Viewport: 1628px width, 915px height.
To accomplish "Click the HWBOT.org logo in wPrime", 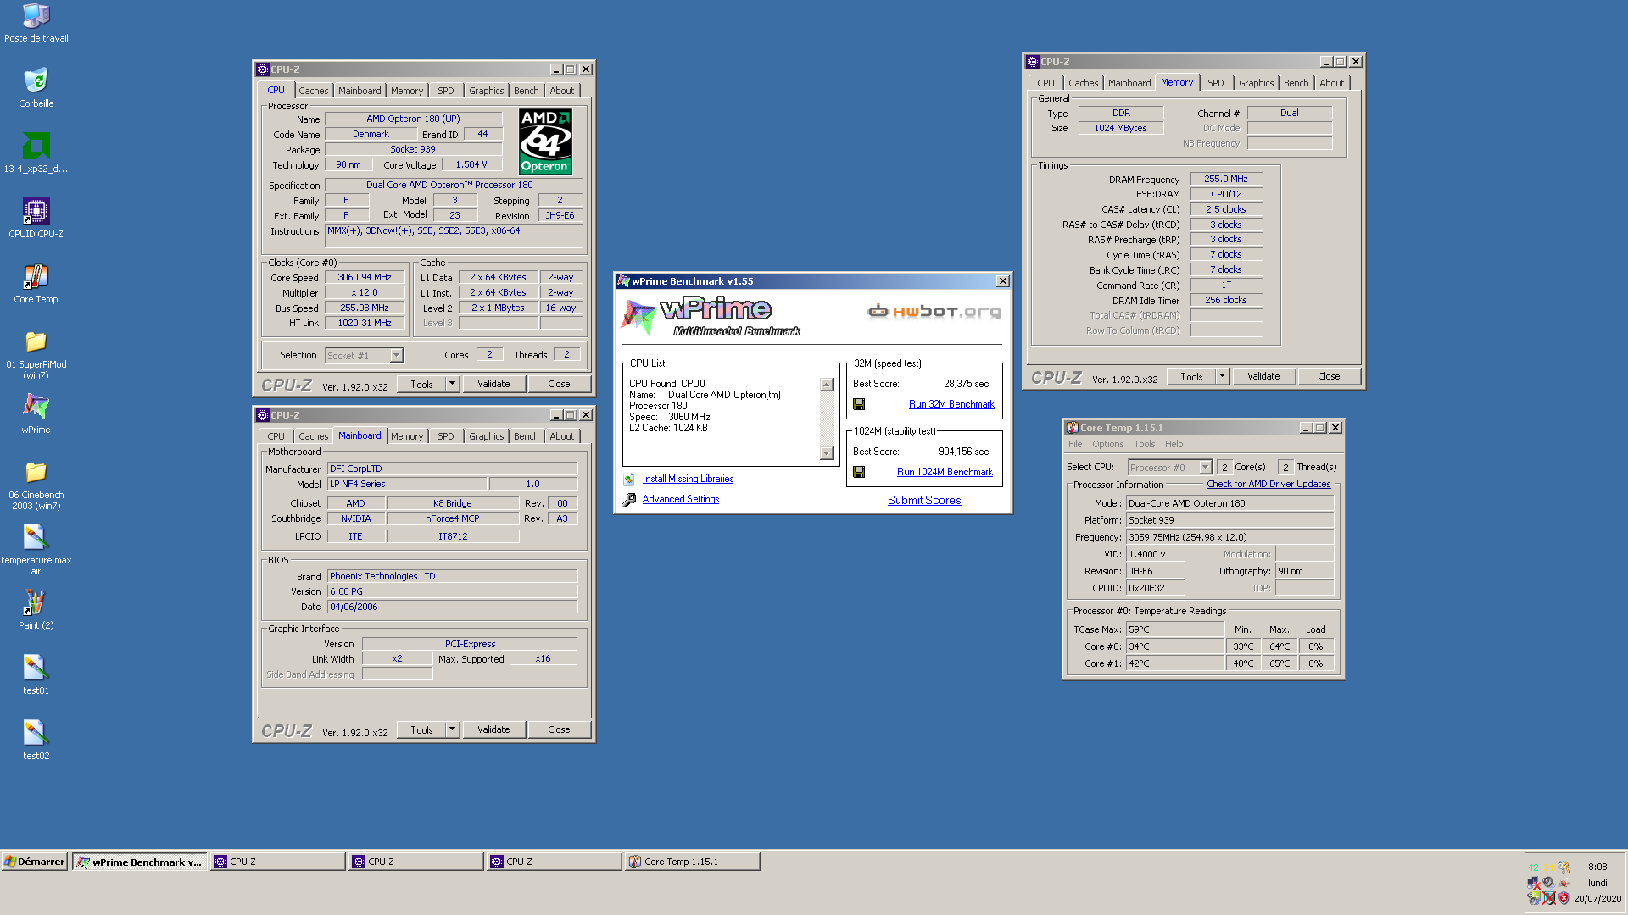I will pos(934,312).
